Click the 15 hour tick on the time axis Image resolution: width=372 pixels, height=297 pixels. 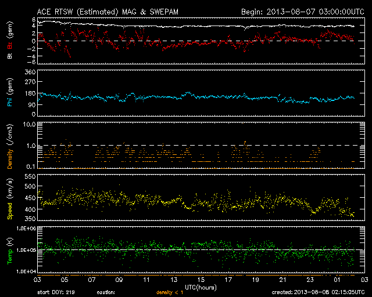(x=201, y=280)
